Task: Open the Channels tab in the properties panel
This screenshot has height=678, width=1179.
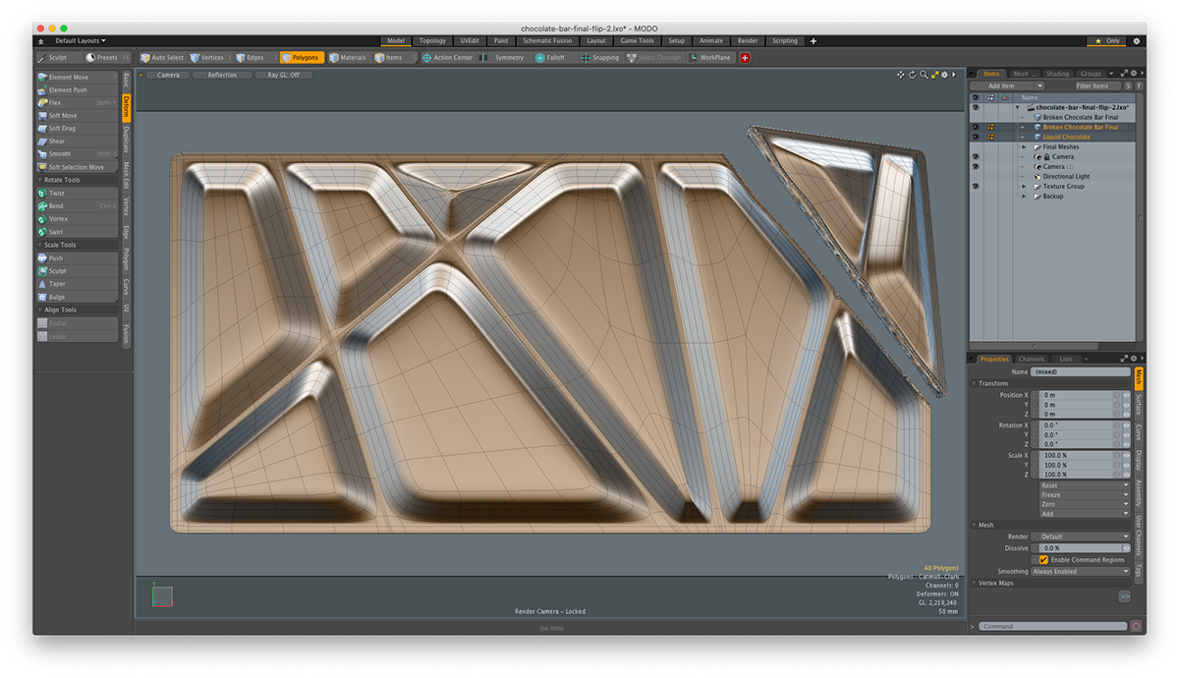Action: pyautogui.click(x=1031, y=359)
